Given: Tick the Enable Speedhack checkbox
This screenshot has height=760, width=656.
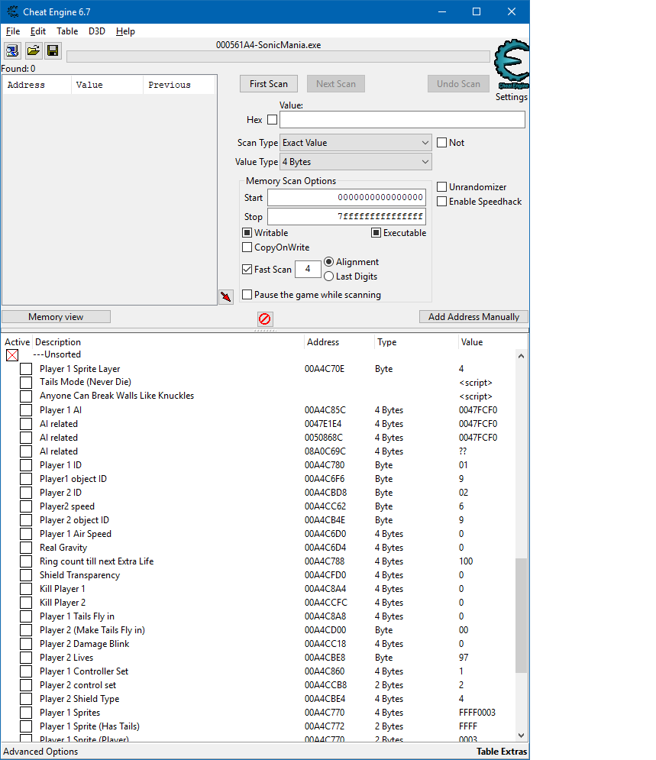Looking at the screenshot, I should 442,202.
